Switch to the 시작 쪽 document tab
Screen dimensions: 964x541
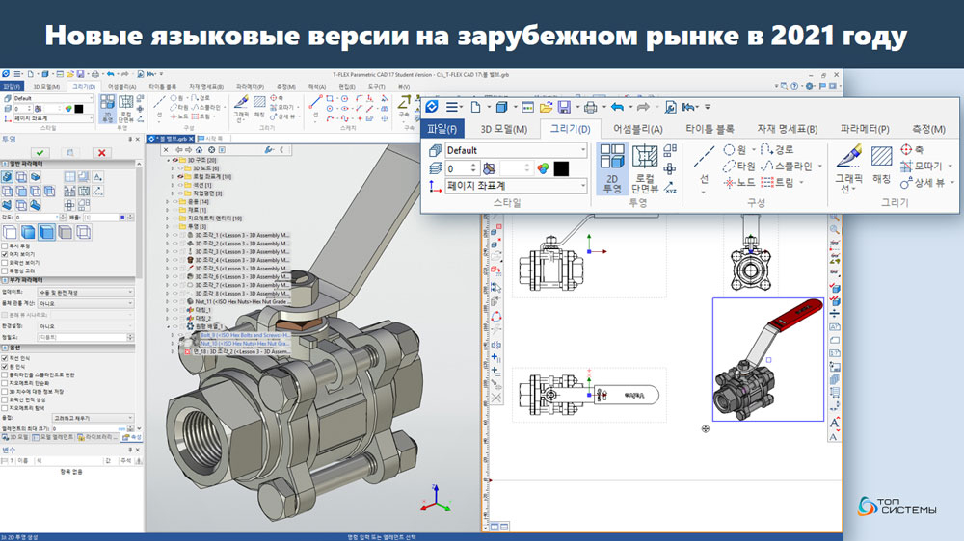point(210,139)
